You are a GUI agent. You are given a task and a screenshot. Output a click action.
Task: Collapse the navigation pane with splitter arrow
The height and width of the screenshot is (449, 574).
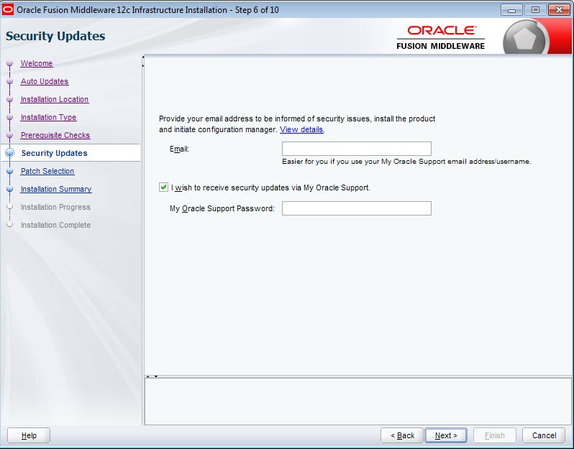[x=142, y=57]
